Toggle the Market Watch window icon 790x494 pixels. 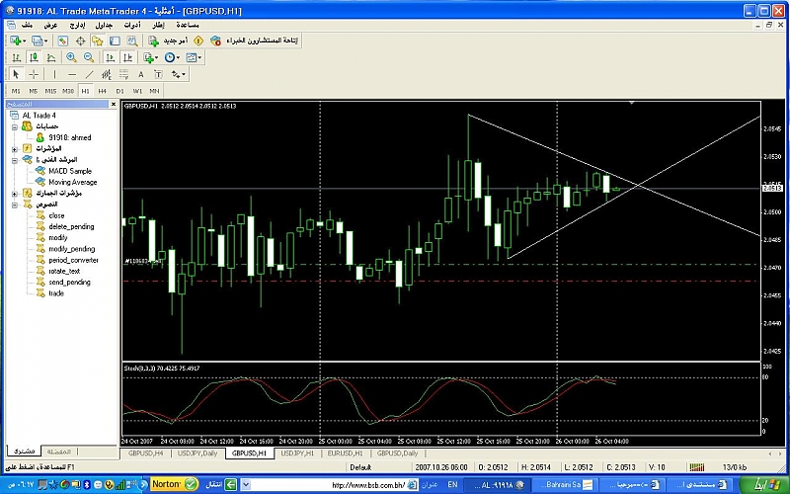coord(62,41)
